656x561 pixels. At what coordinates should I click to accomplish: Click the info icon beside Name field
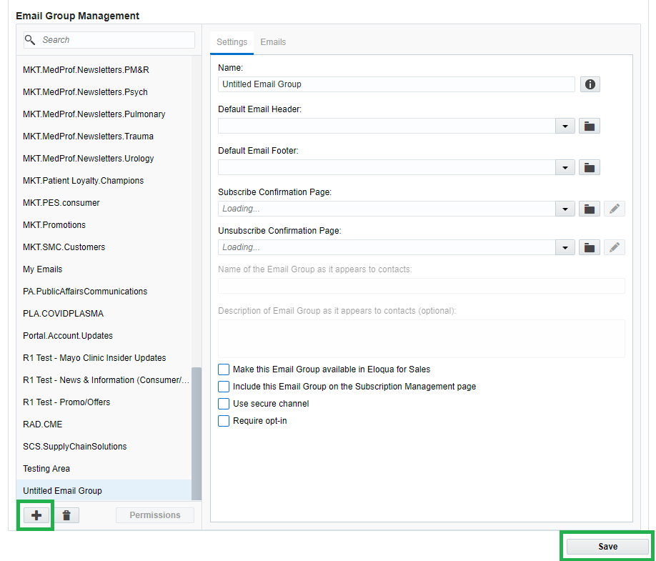click(x=590, y=84)
